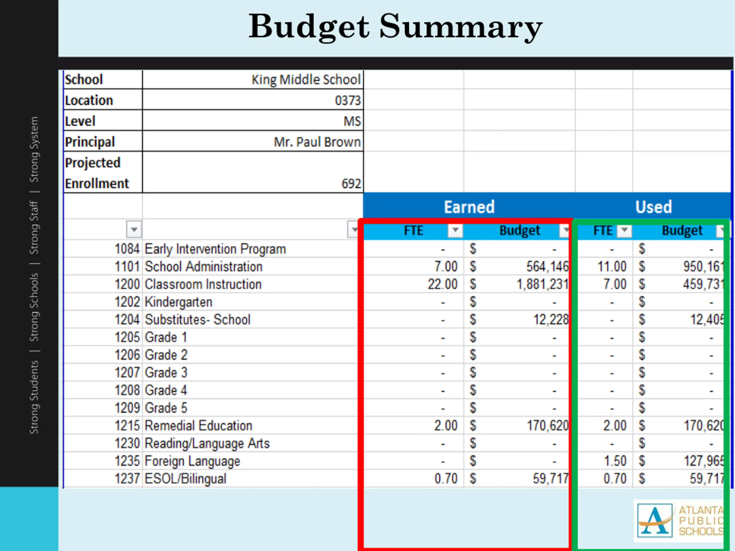The width and height of the screenshot is (735, 551).
Task: Select the Grade 5 row label
Action: (166, 408)
